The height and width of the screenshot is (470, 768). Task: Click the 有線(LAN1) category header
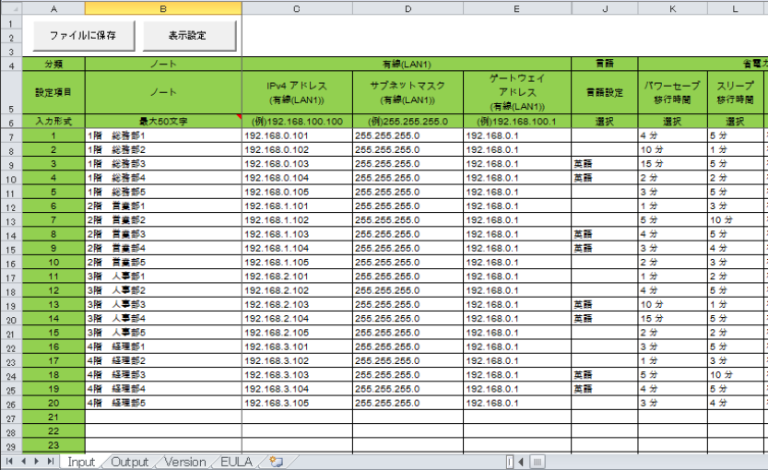[407, 65]
